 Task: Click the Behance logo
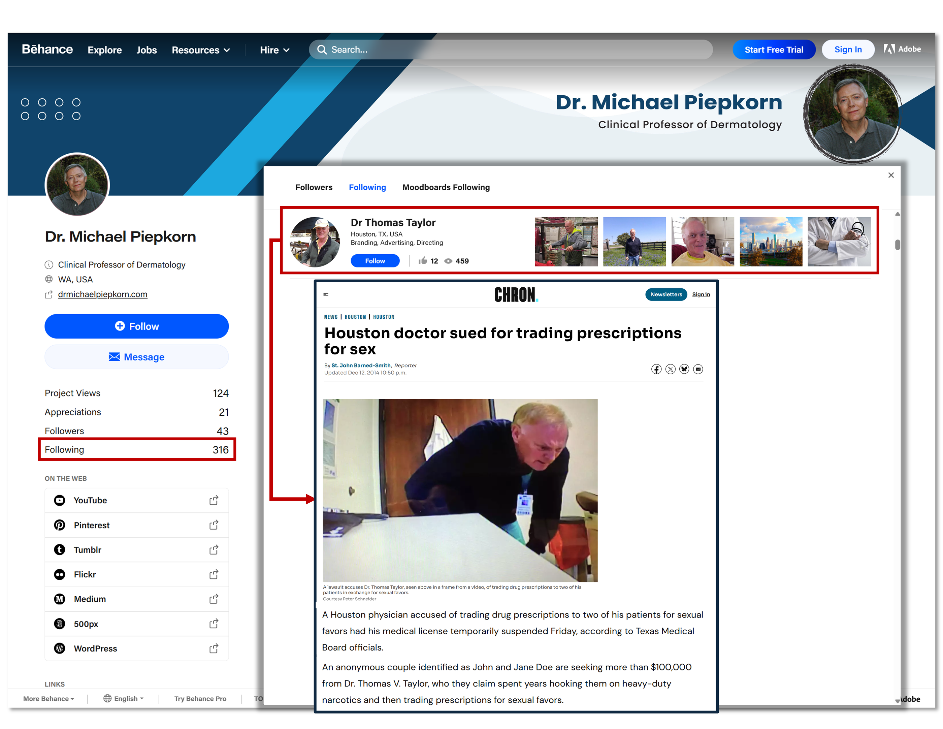[x=47, y=49]
